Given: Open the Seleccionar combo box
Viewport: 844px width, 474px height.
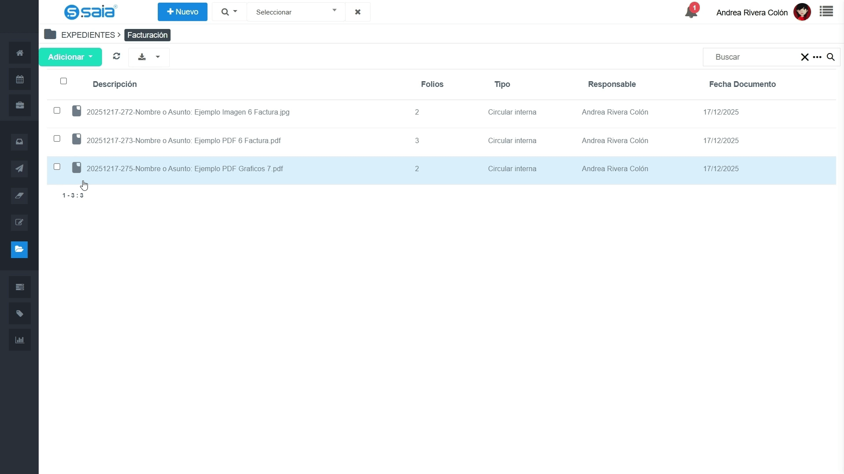Looking at the screenshot, I should pos(296,12).
